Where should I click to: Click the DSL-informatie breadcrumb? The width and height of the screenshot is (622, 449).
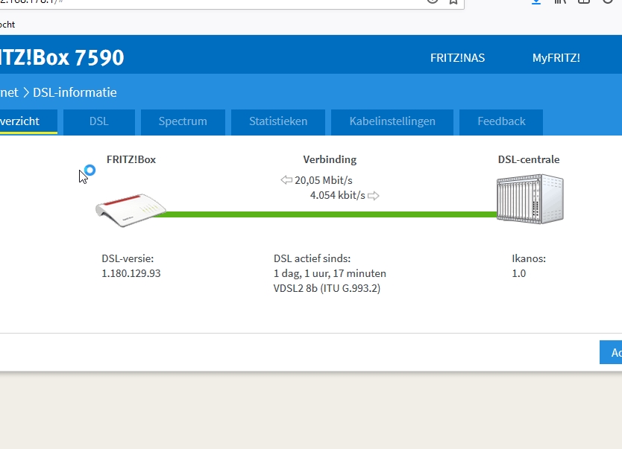tap(75, 92)
